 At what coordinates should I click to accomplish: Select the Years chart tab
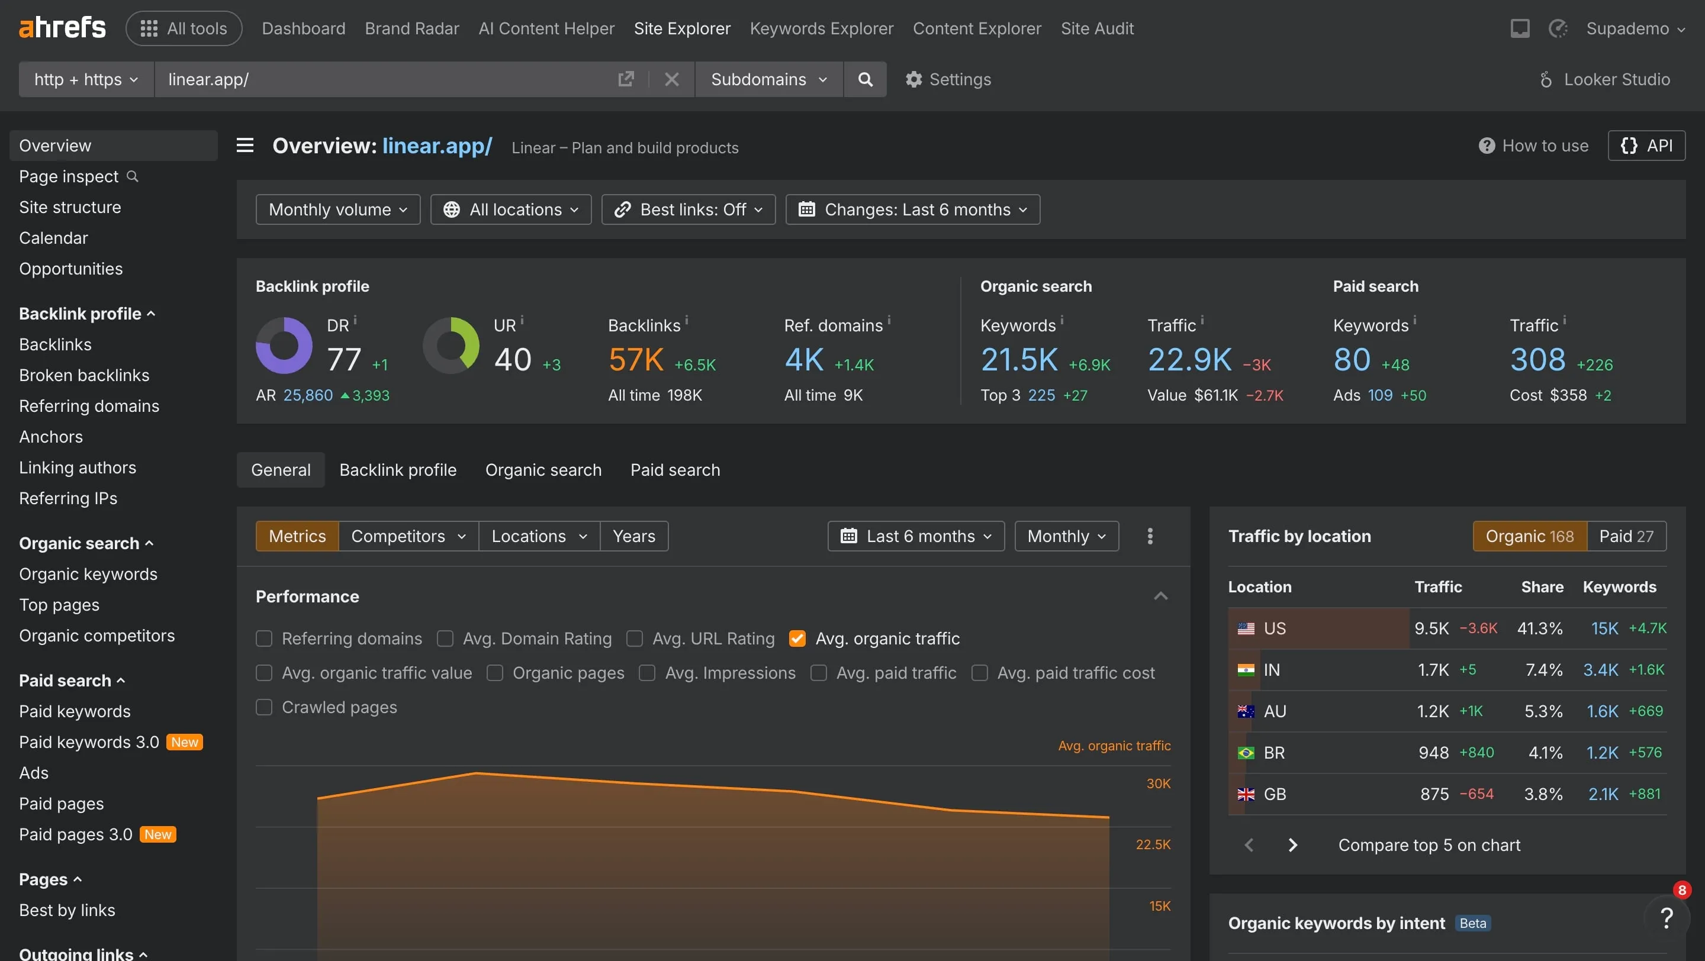point(634,536)
